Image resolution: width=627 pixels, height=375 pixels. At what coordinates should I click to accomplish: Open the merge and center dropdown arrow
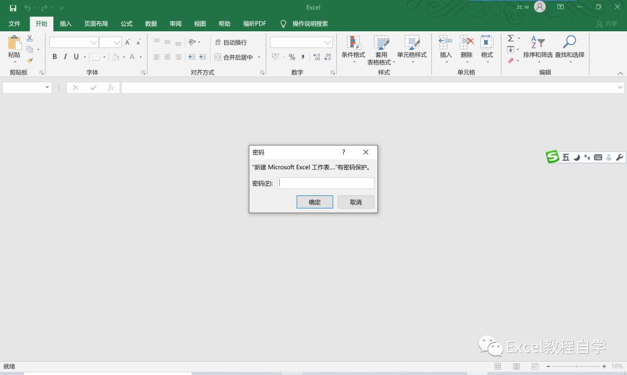259,57
